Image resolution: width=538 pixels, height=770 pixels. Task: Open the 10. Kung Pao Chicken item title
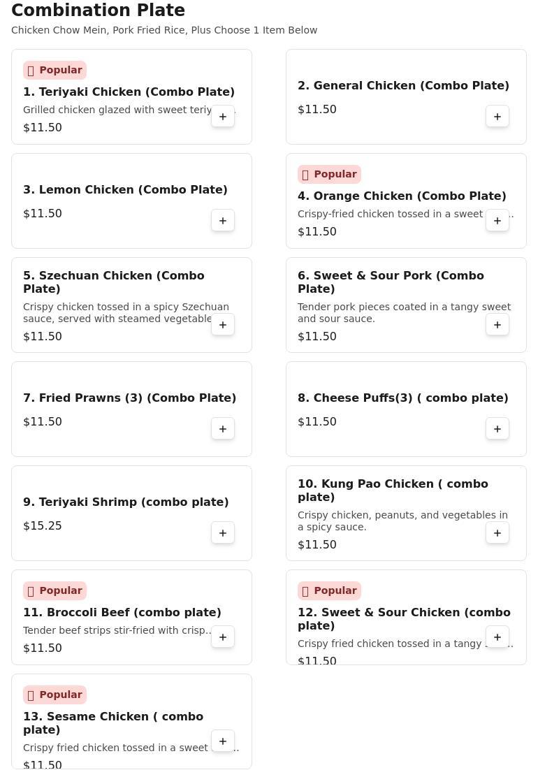coord(393,491)
